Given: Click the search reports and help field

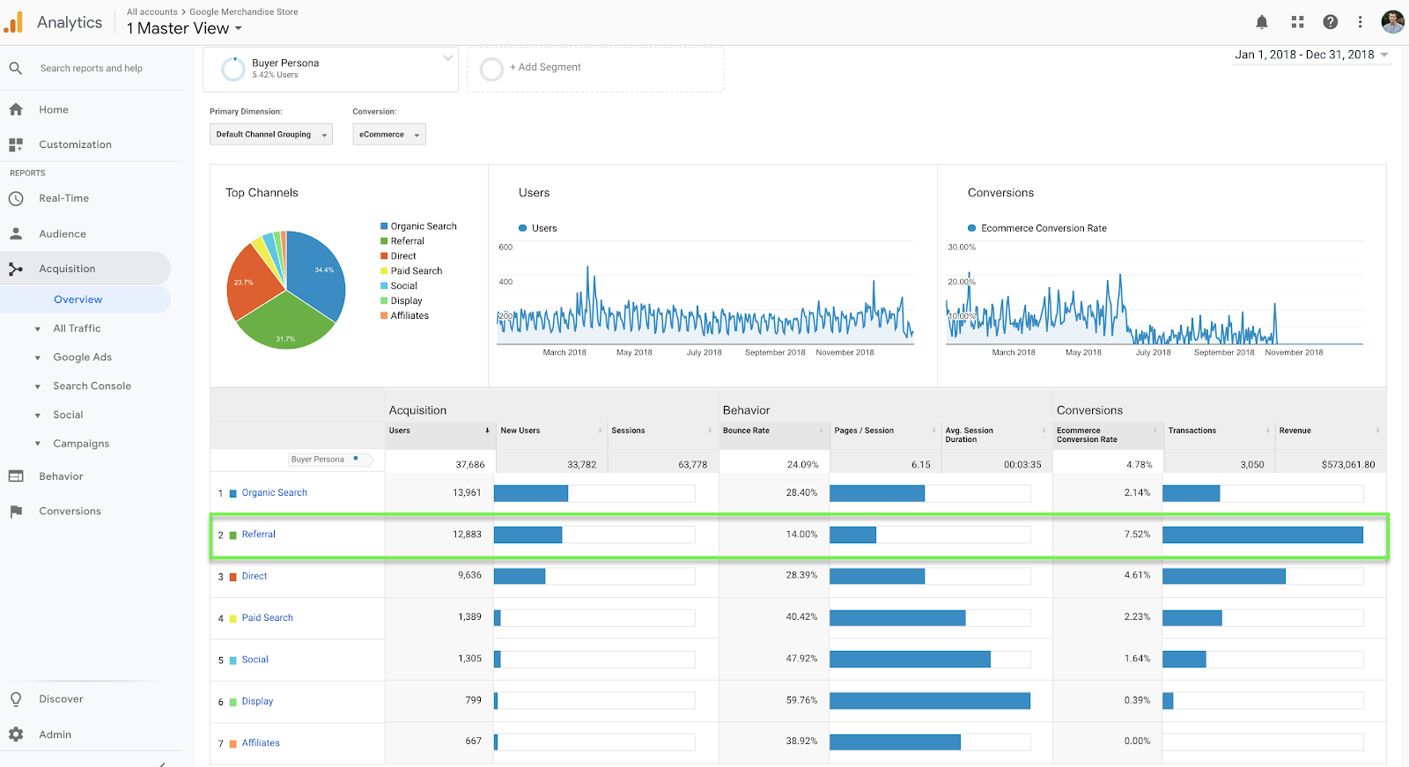Looking at the screenshot, I should pos(92,68).
